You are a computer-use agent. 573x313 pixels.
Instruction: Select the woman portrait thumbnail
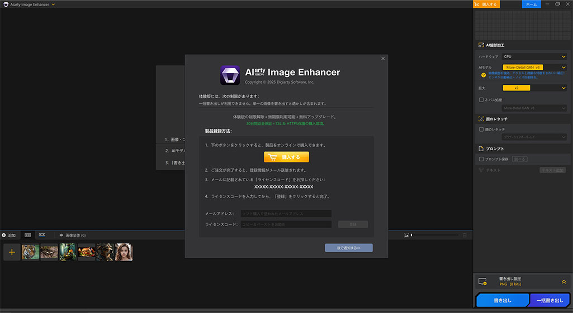(124, 252)
